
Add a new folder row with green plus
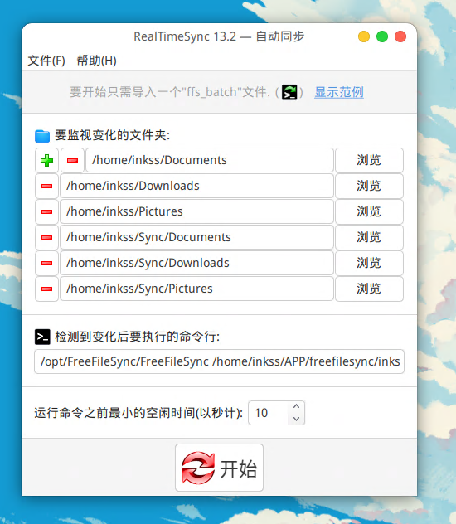point(46,160)
